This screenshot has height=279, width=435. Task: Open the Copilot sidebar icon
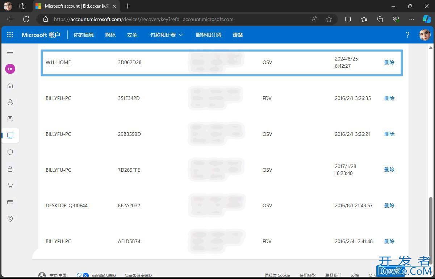(x=427, y=19)
